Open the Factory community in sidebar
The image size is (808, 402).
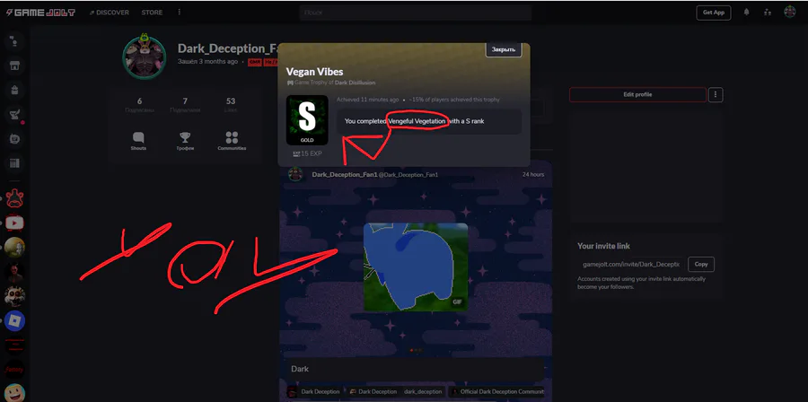(x=14, y=369)
